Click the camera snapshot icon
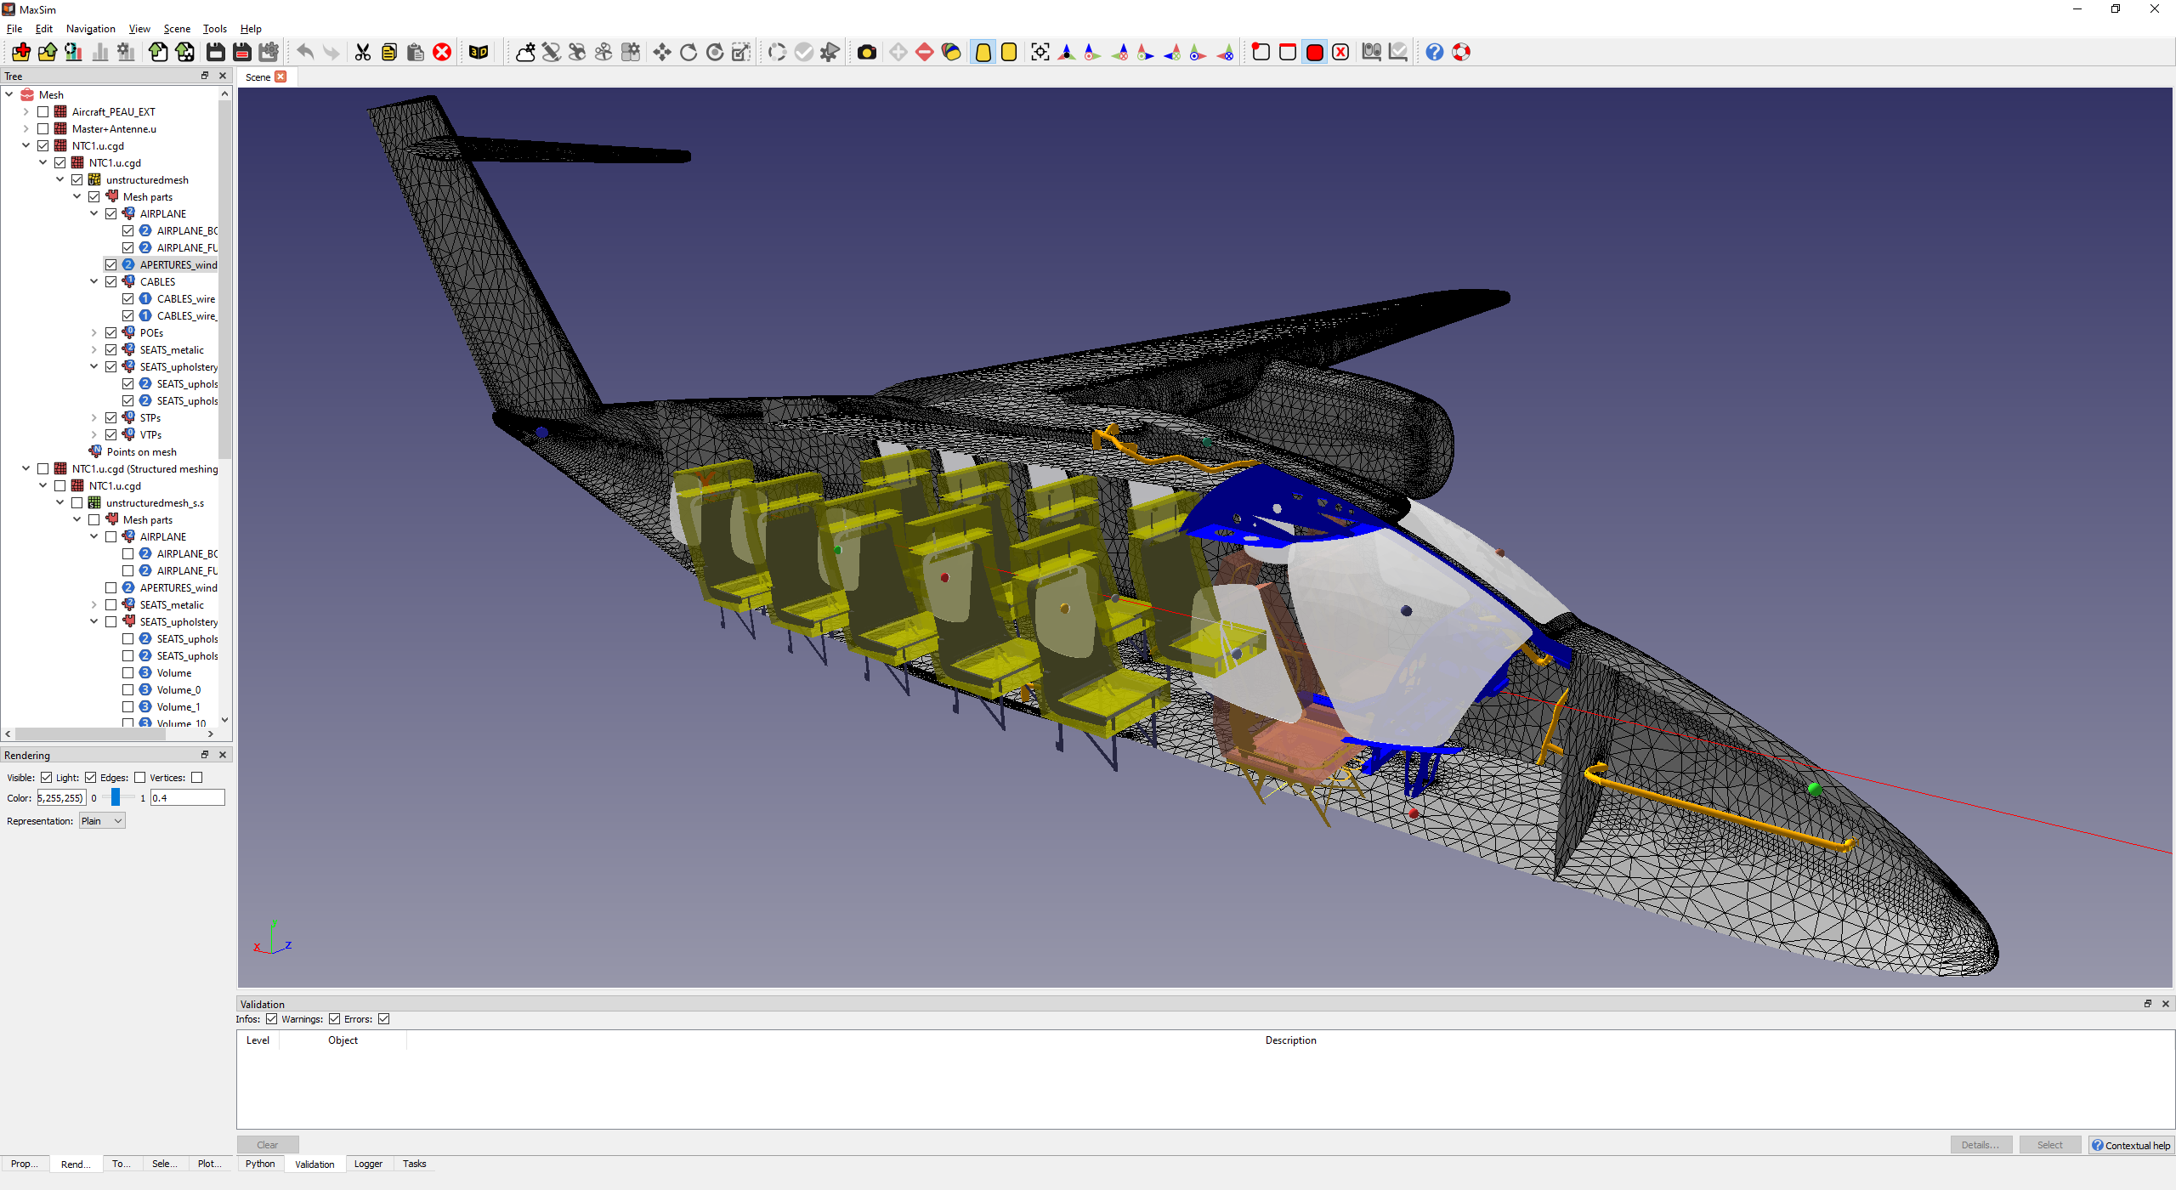 pos(866,53)
